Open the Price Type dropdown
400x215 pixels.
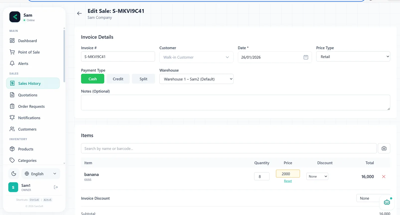353,57
